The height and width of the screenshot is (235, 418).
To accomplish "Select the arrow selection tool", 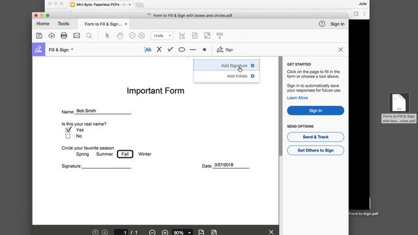I will point(107,36).
